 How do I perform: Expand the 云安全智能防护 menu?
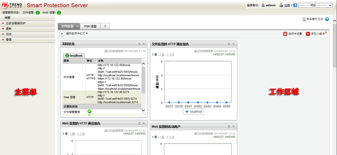(16, 23)
